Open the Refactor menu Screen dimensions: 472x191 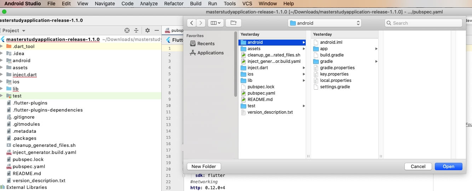(174, 4)
